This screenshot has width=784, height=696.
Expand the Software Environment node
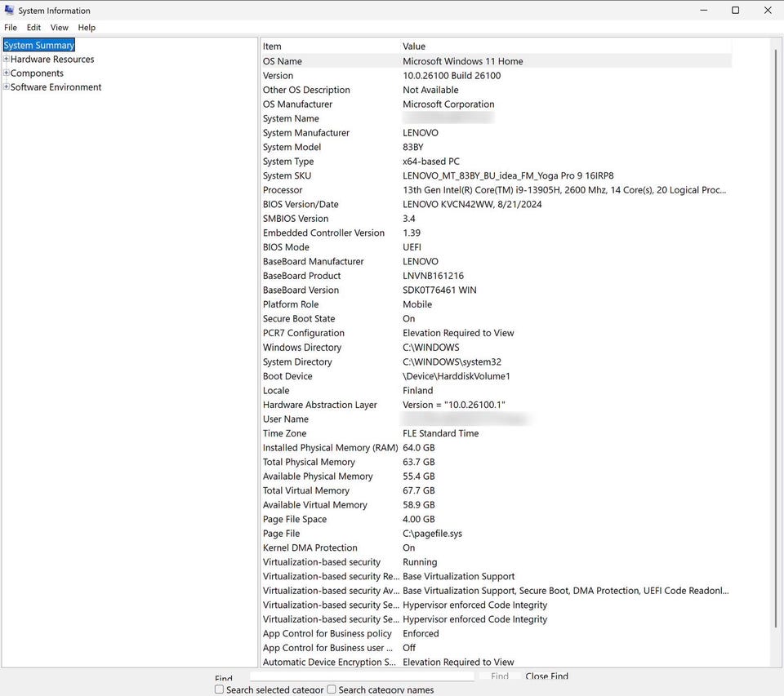tap(6, 87)
